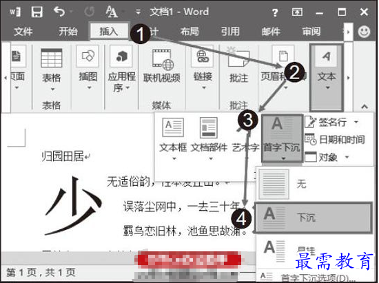
Task: Expand the 对象 dropdown arrow
Action: tap(347, 157)
